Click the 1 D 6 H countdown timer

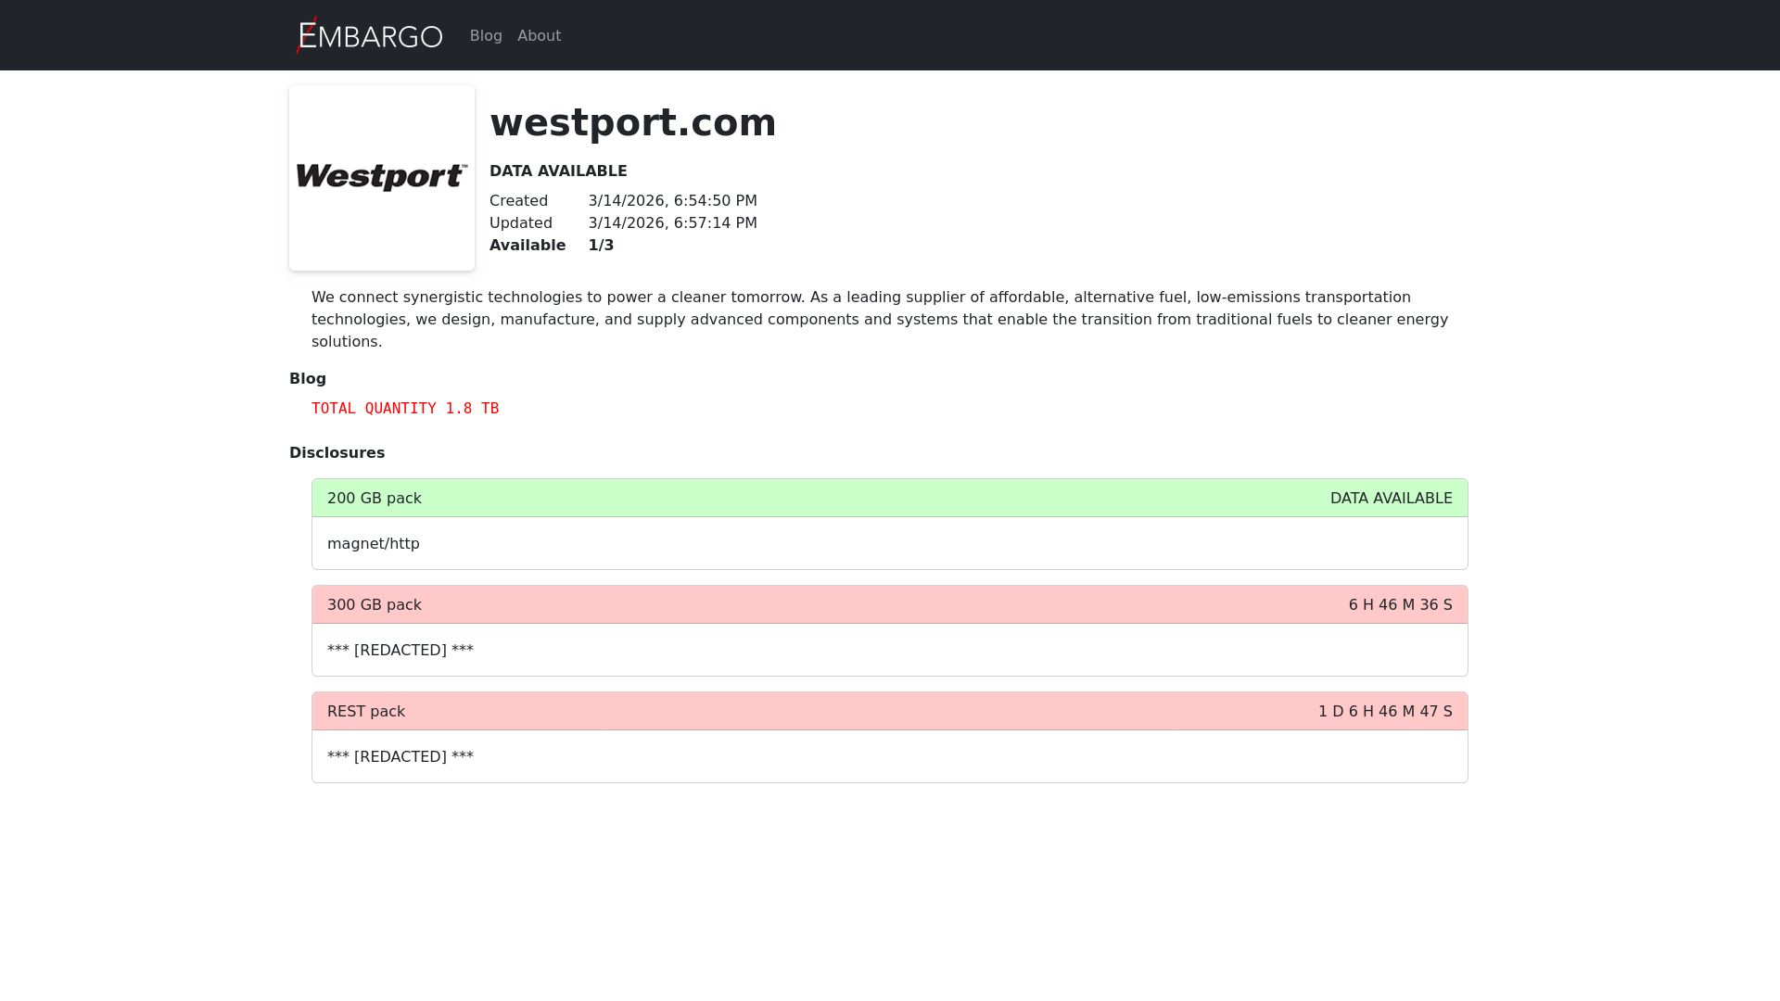click(x=1385, y=711)
